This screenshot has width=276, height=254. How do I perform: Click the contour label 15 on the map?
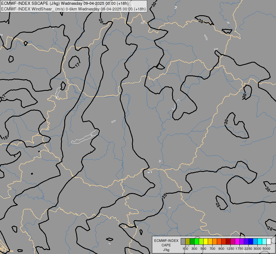[5, 138]
